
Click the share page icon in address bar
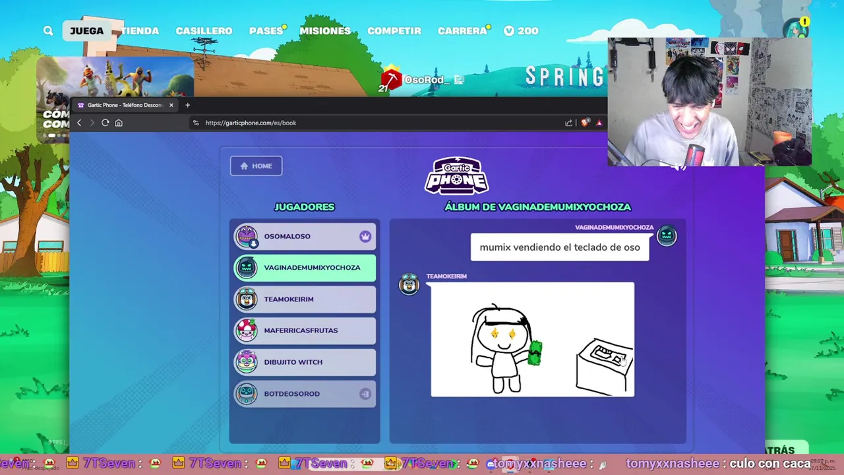point(569,123)
